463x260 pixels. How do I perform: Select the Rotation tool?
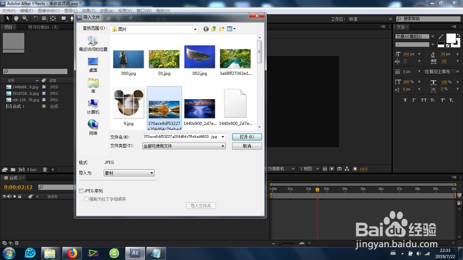coord(36,18)
